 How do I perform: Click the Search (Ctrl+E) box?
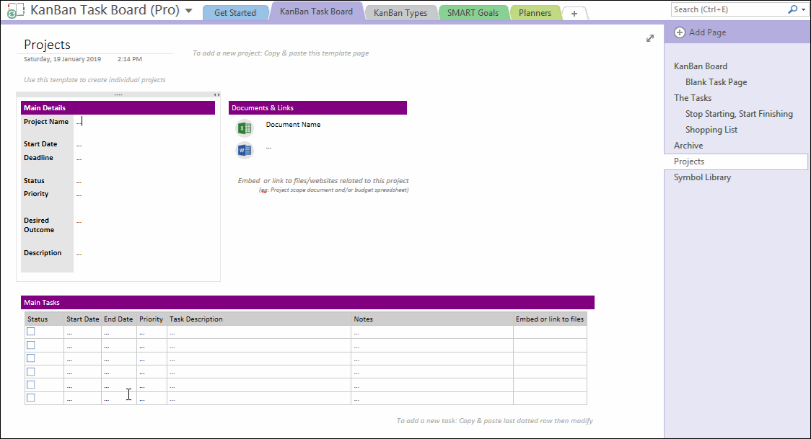point(729,9)
